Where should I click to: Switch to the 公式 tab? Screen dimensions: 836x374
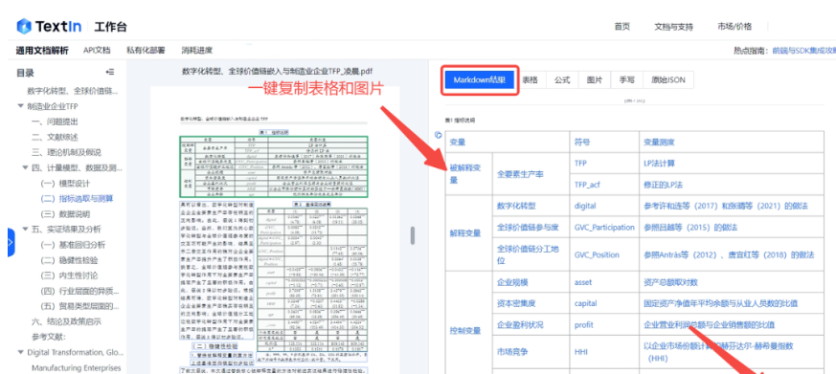[x=562, y=80]
